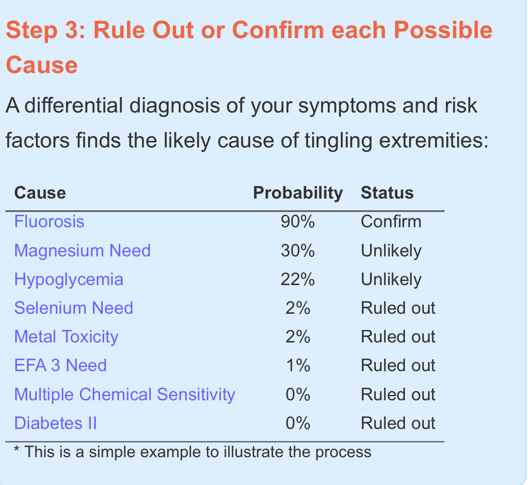The height and width of the screenshot is (485, 528).
Task: Click the Step 3 heading text
Action: (249, 48)
